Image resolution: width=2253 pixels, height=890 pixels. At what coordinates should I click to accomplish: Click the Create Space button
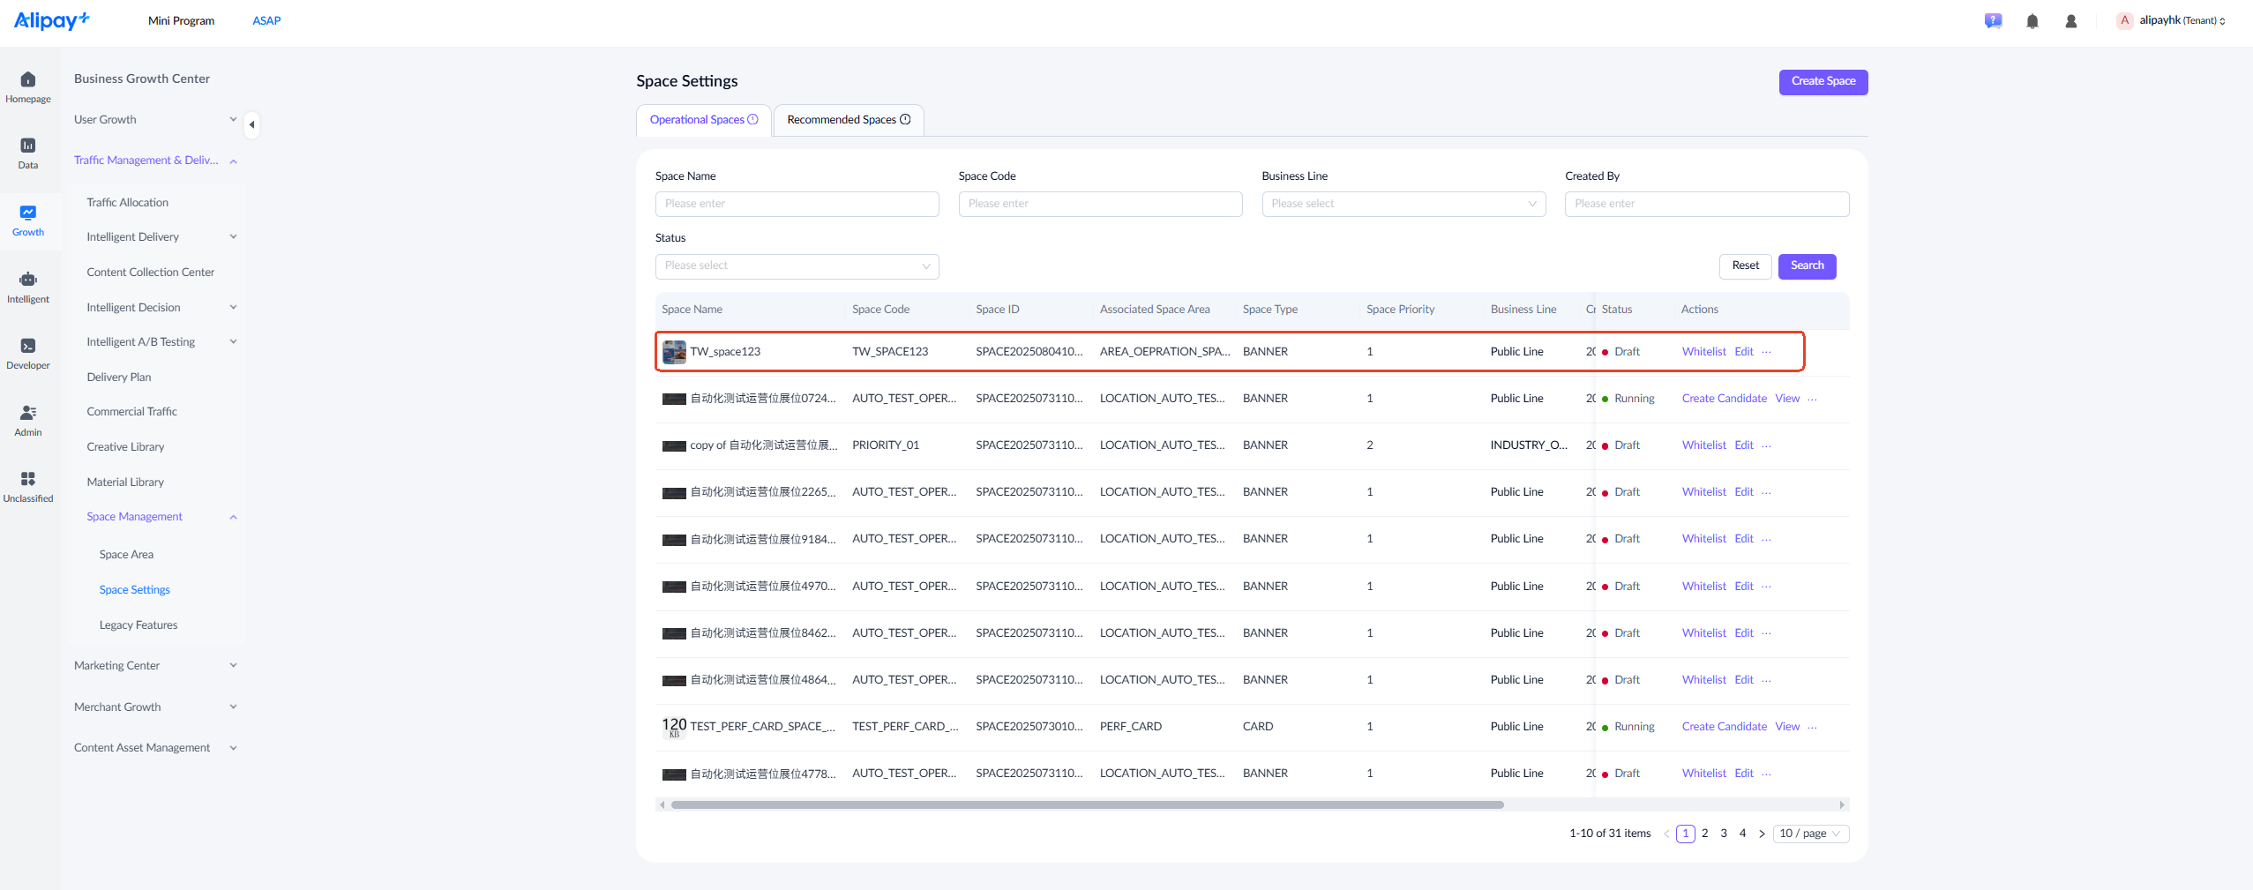pyautogui.click(x=1823, y=81)
